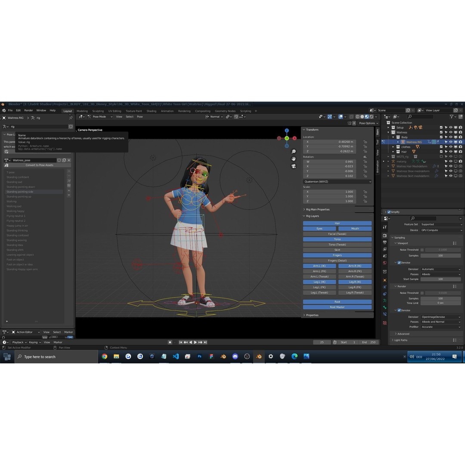Image resolution: width=465 pixels, height=465 pixels.
Task: Open the View Layer properties tab icon
Action: (x=384, y=249)
